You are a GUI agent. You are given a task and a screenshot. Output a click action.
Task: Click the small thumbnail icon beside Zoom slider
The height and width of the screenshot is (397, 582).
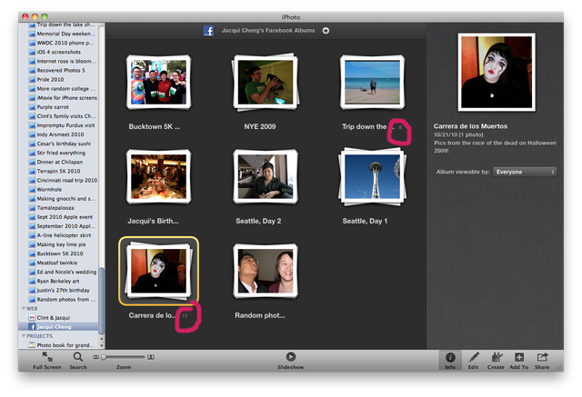pos(95,357)
